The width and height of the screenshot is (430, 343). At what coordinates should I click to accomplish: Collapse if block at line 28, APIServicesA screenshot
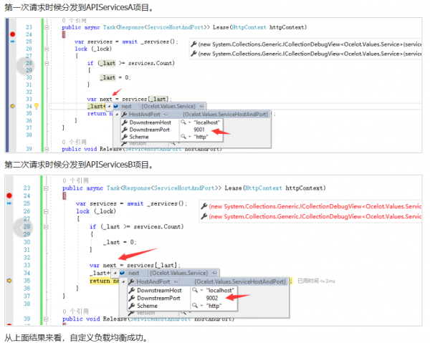coord(47,63)
